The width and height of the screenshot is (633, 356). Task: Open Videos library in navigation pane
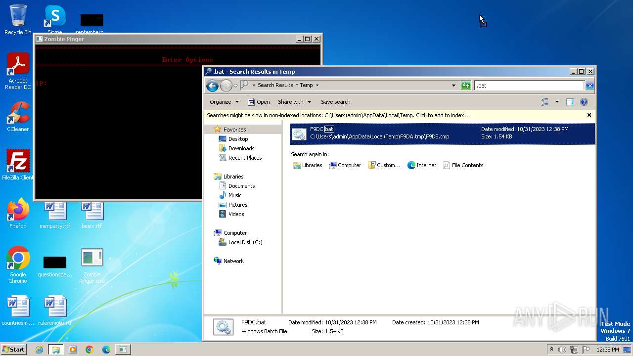(x=236, y=214)
